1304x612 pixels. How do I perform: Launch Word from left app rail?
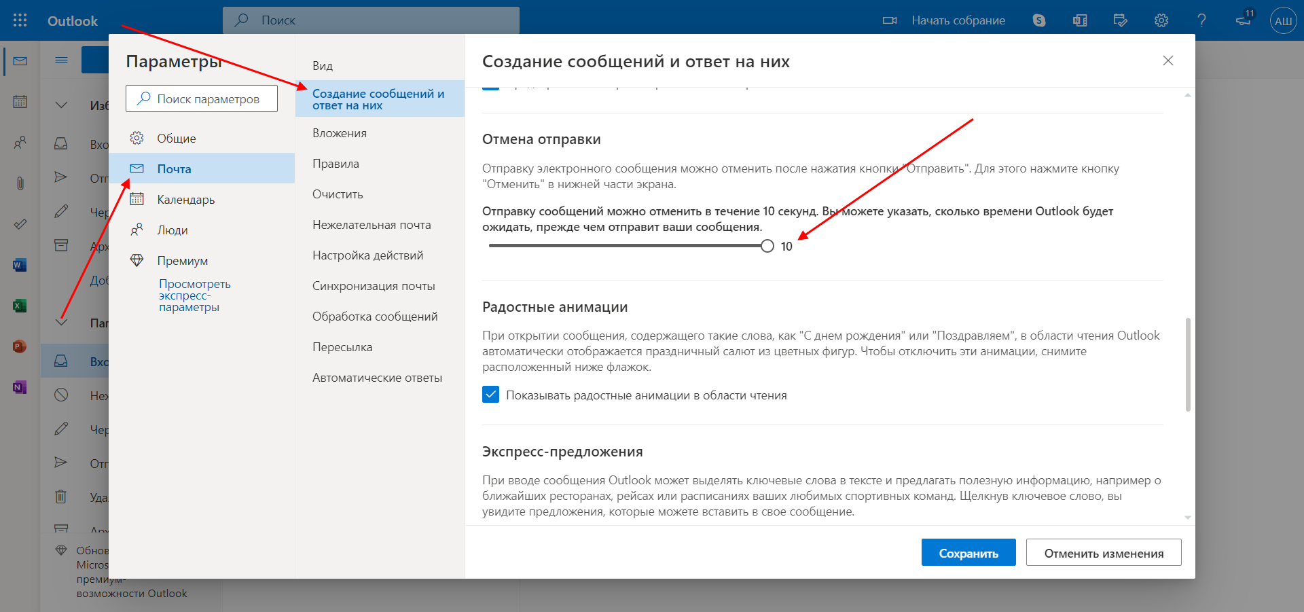tap(20, 265)
